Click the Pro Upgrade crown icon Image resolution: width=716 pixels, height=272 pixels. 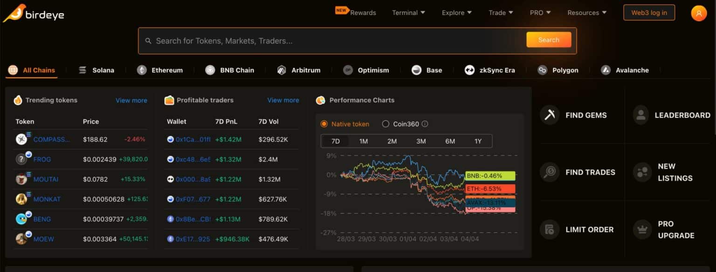pyautogui.click(x=642, y=229)
